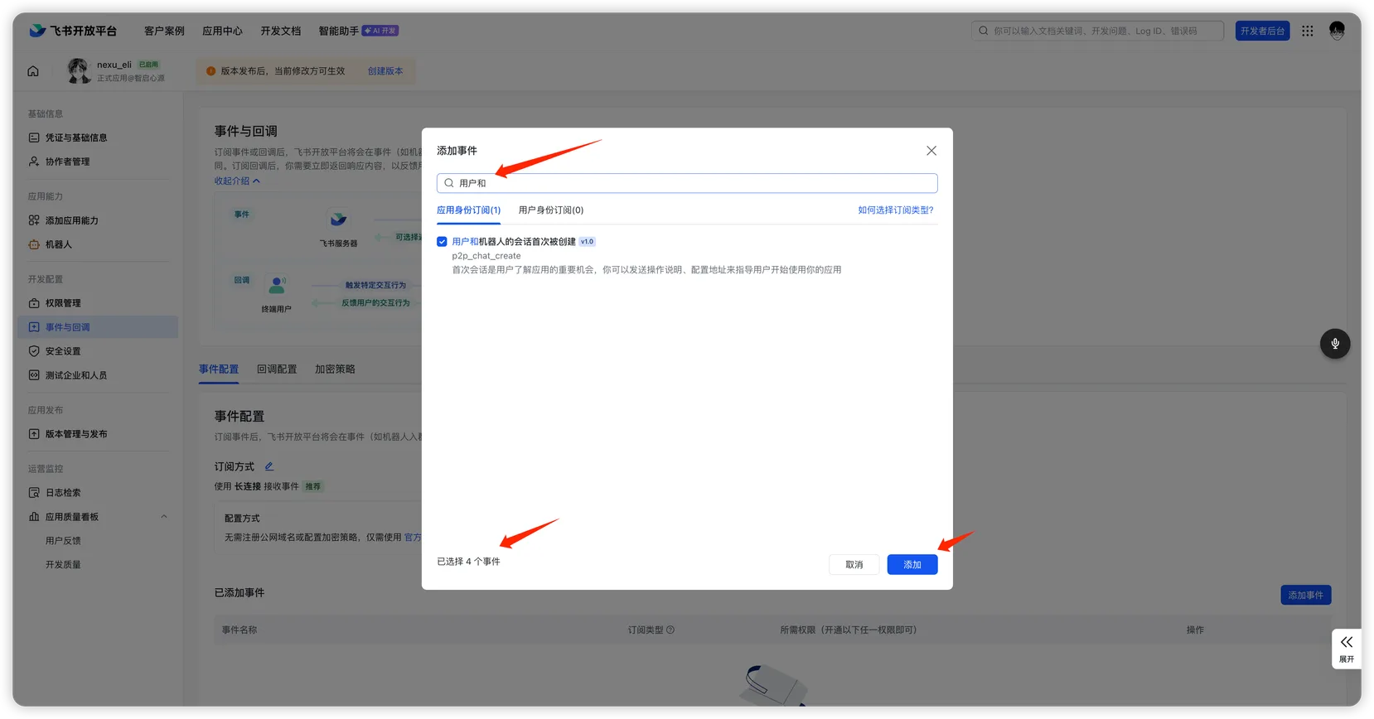
Task: Click the edit pencil next to 订阅方式
Action: 269,466
